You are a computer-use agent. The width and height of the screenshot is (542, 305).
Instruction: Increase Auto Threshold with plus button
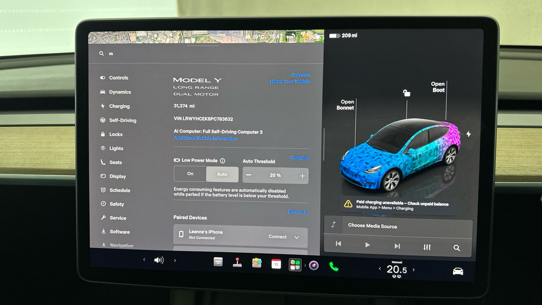coord(302,176)
